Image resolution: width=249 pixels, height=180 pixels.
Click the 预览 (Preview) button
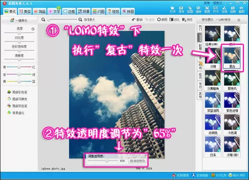187,20
